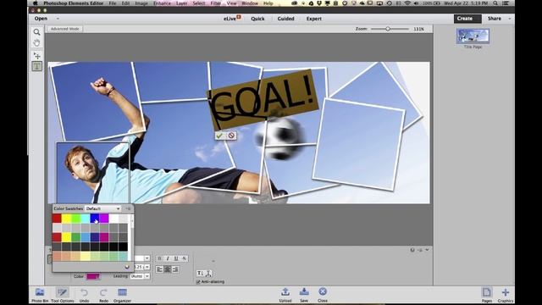Screen dimensions: 542x305
Task: Open the Default swatches library dropdown
Action: [102, 208]
